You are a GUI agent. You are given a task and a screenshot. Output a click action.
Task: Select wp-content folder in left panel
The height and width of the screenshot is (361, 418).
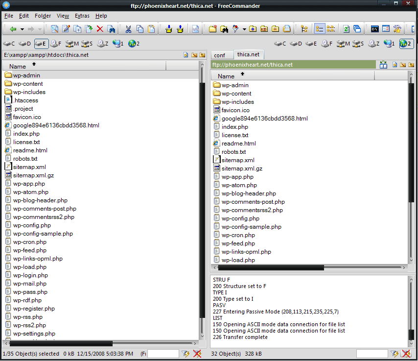[28, 84]
